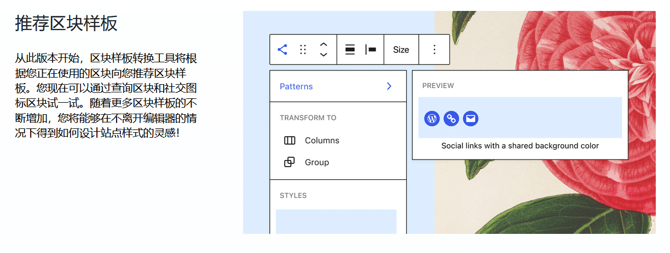This screenshot has height=253, width=670.
Task: Click the six-dot drag handle icon
Action: (303, 50)
